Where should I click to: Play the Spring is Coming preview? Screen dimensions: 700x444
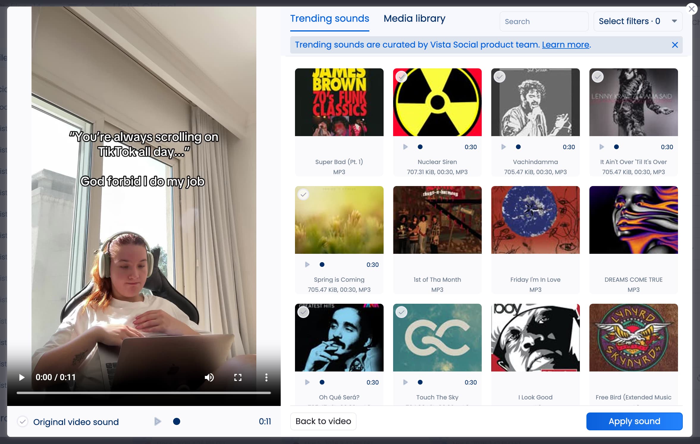coord(307,264)
